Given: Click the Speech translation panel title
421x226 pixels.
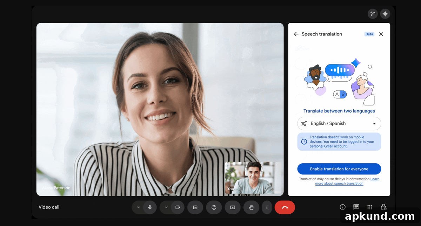Looking at the screenshot, I should click(322, 34).
